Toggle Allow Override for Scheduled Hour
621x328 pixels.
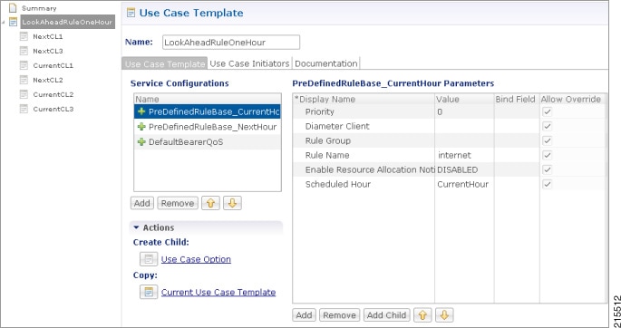[547, 184]
